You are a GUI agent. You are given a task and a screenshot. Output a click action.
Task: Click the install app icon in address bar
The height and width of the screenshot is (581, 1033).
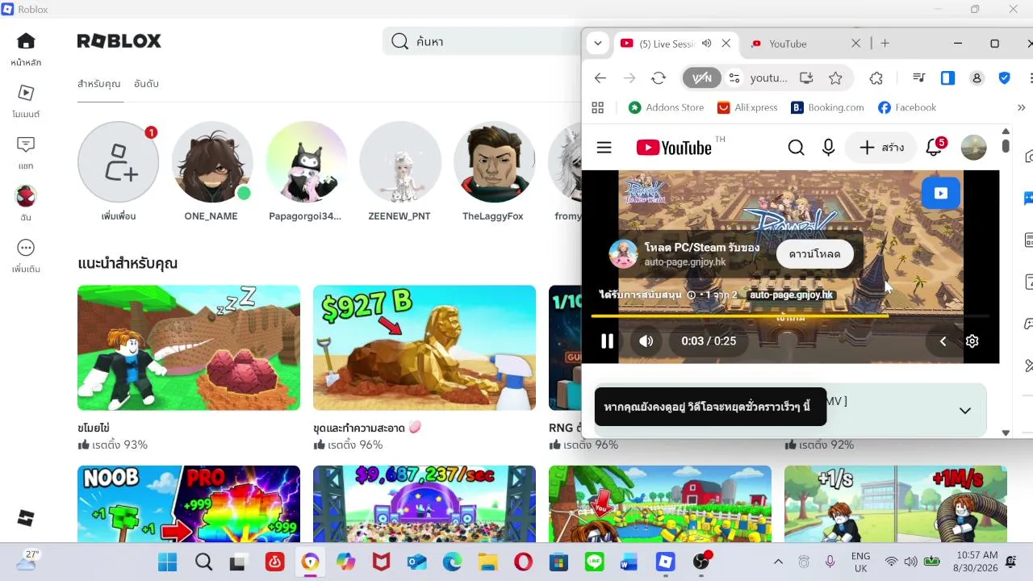806,78
